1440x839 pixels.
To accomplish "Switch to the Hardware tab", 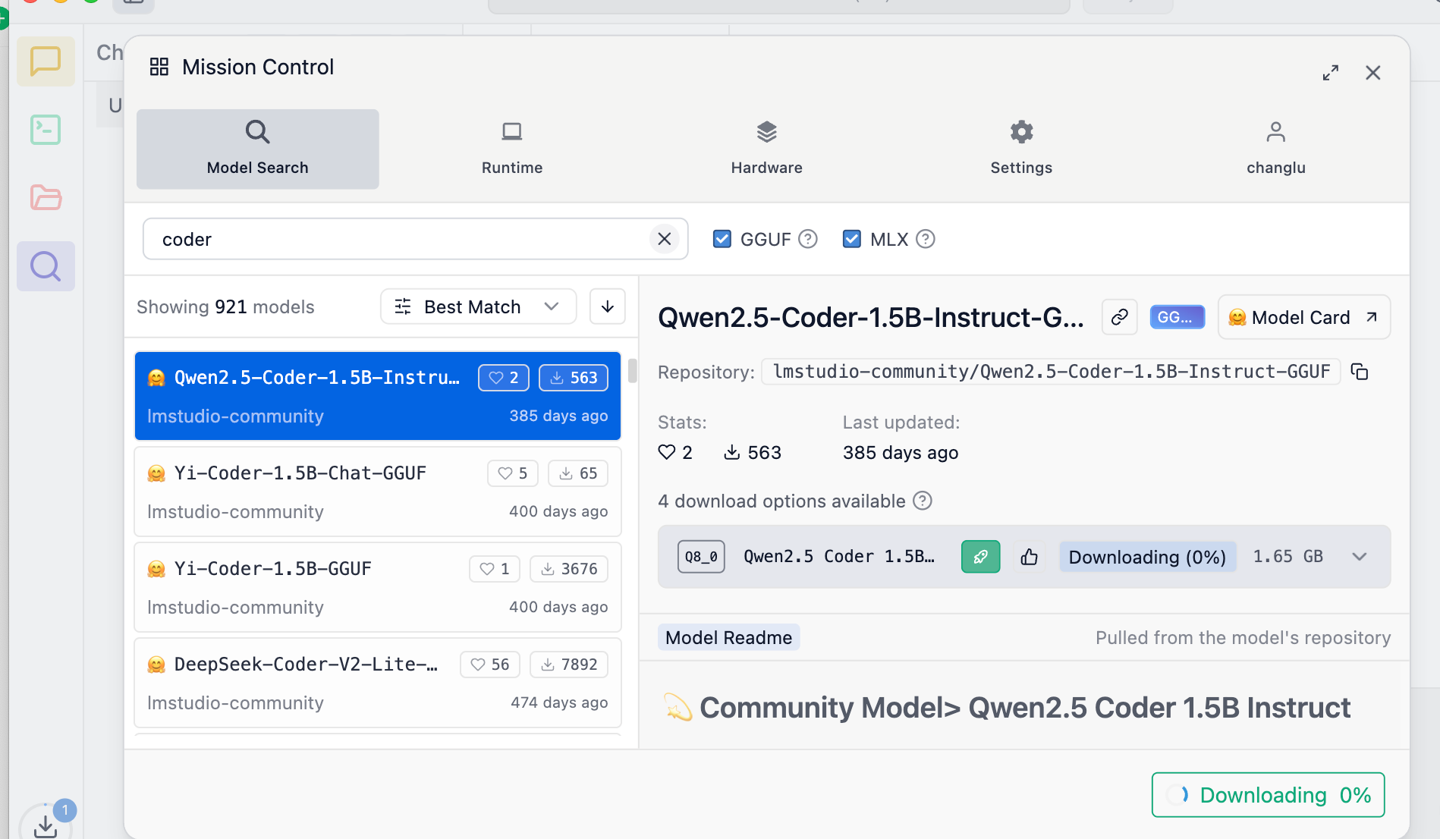I will click(766, 149).
